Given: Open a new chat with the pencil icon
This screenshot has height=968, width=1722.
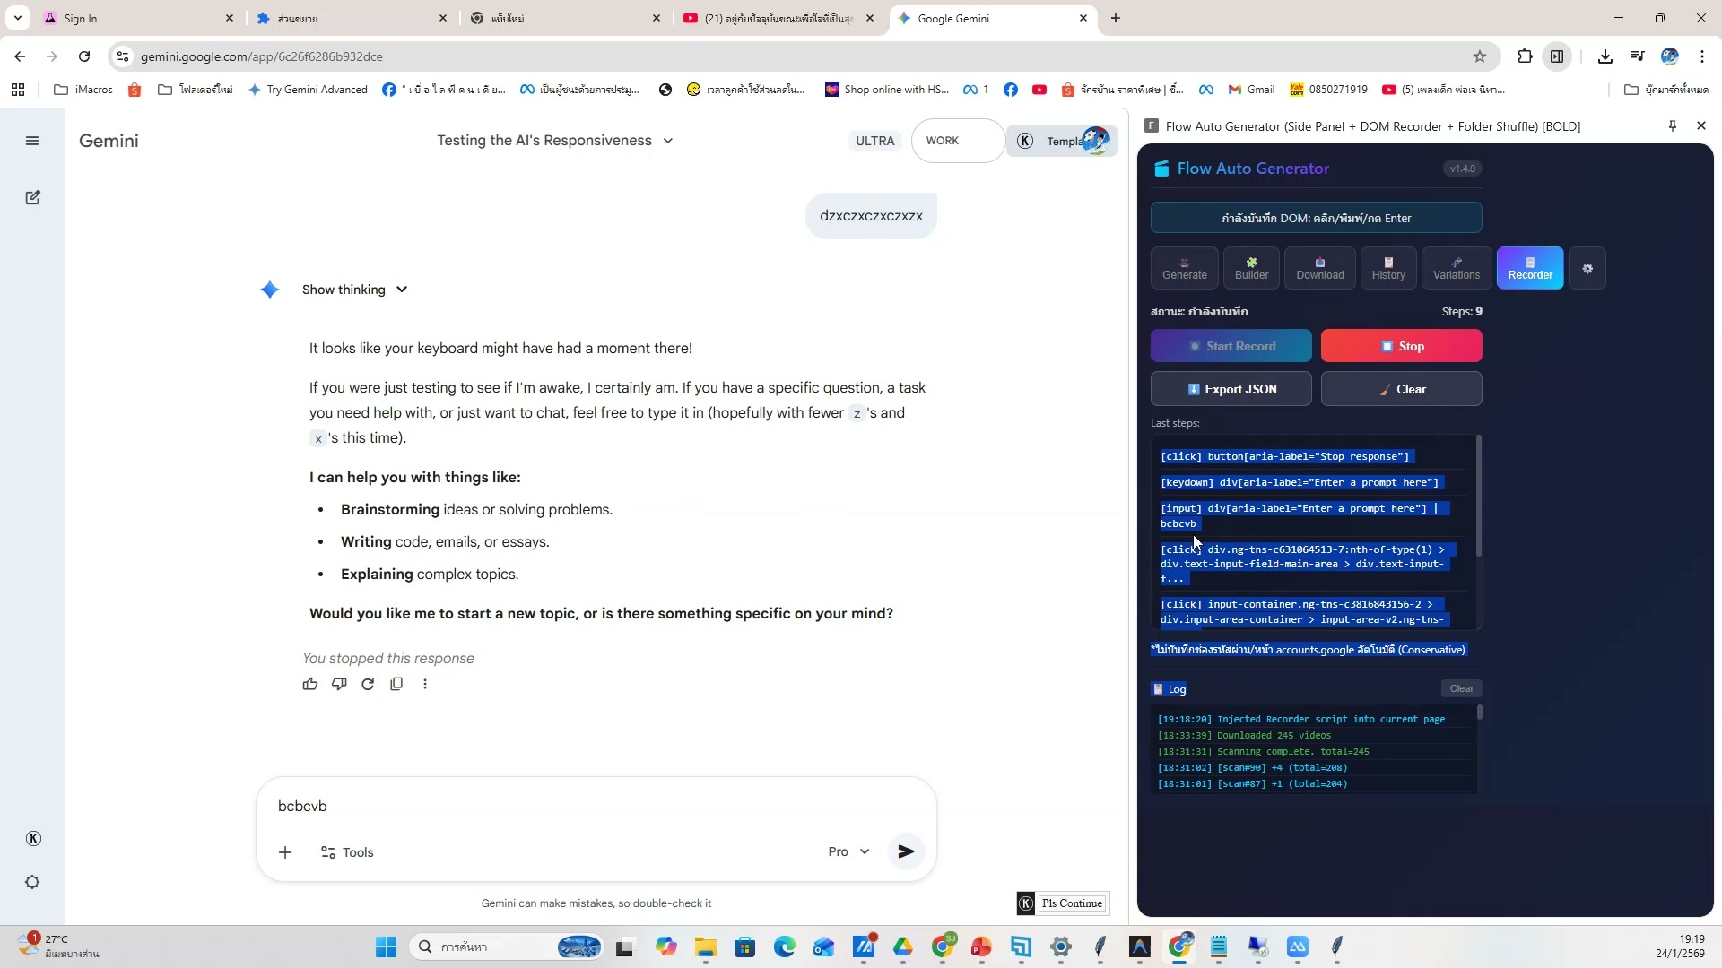Looking at the screenshot, I should (32, 197).
